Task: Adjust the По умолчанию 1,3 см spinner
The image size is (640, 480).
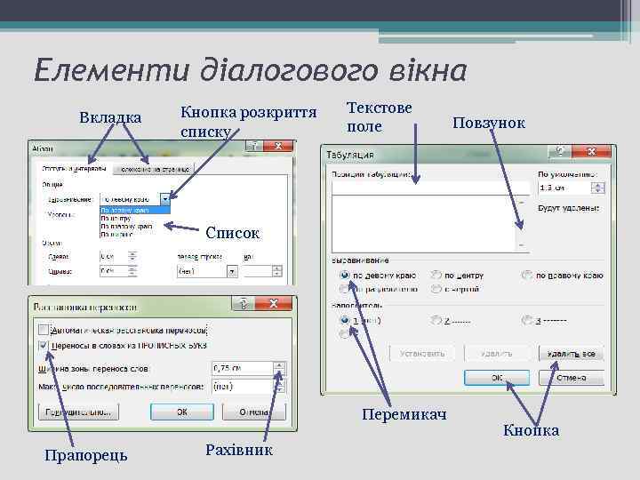Action: [597, 188]
